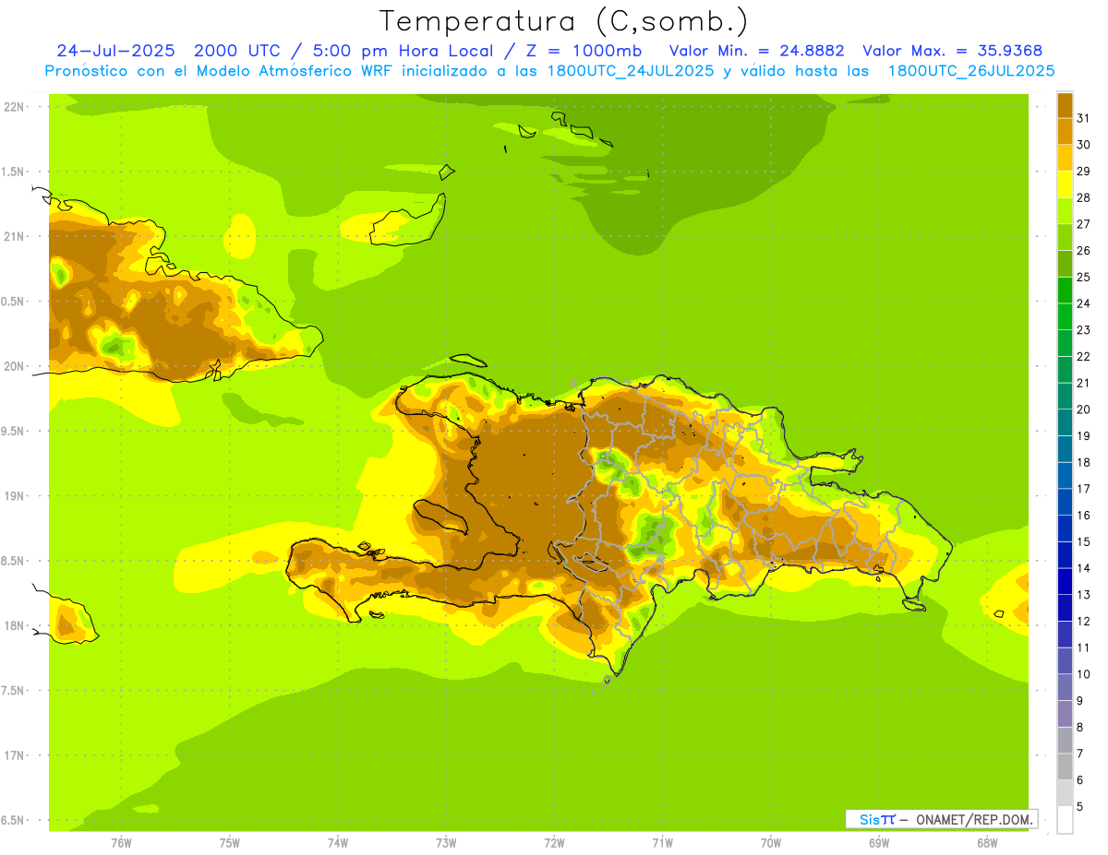
Task: Click the 18N latitude axis label
Action: click(14, 625)
